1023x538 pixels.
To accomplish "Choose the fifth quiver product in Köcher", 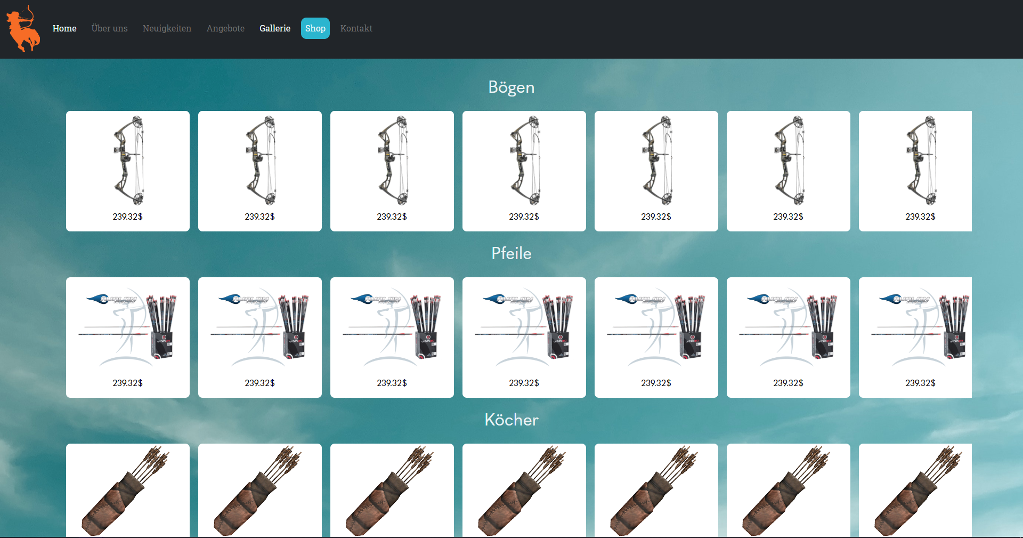I will coord(656,491).
